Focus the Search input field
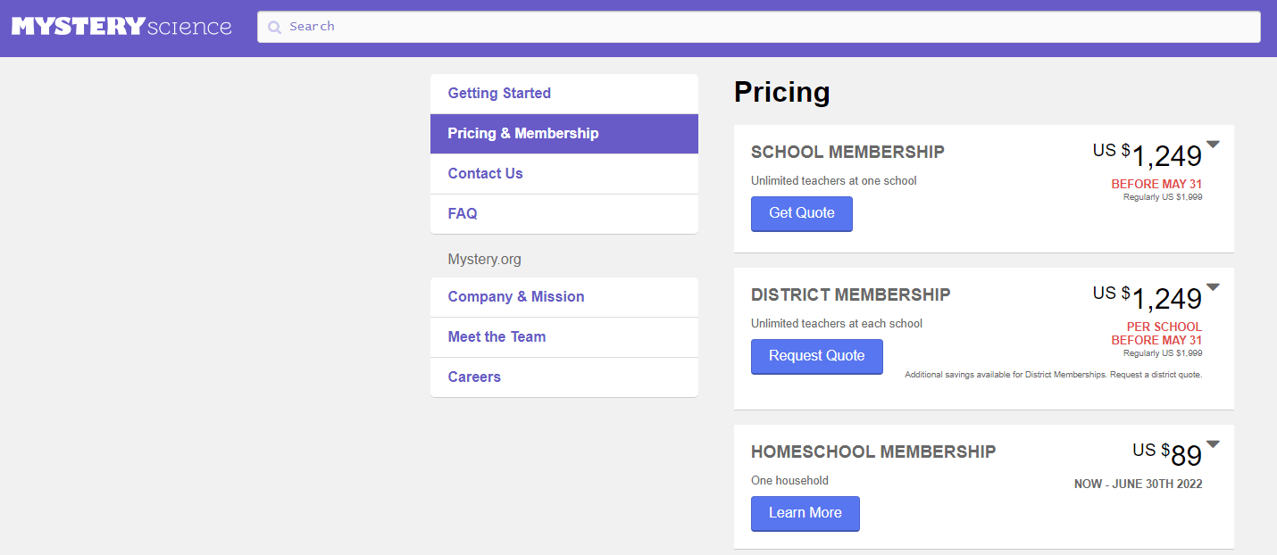 pos(759,27)
